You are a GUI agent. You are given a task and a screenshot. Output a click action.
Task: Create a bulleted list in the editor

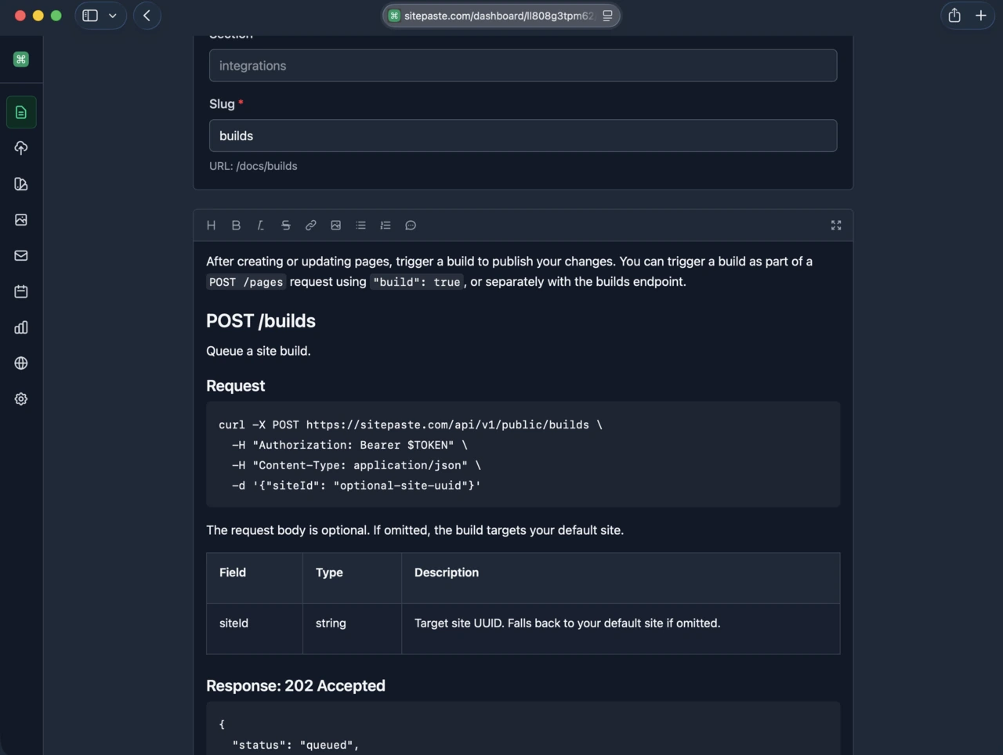pyautogui.click(x=360, y=226)
